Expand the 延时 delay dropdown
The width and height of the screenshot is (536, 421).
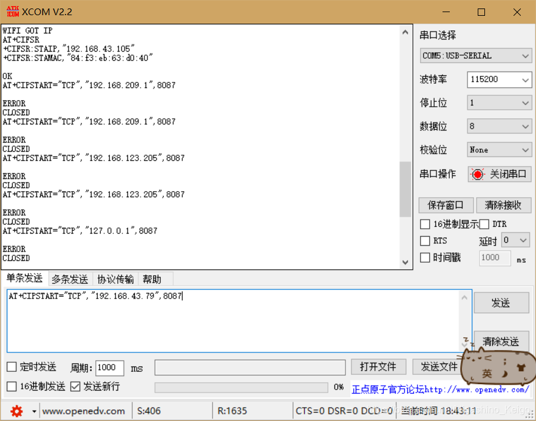(x=523, y=240)
